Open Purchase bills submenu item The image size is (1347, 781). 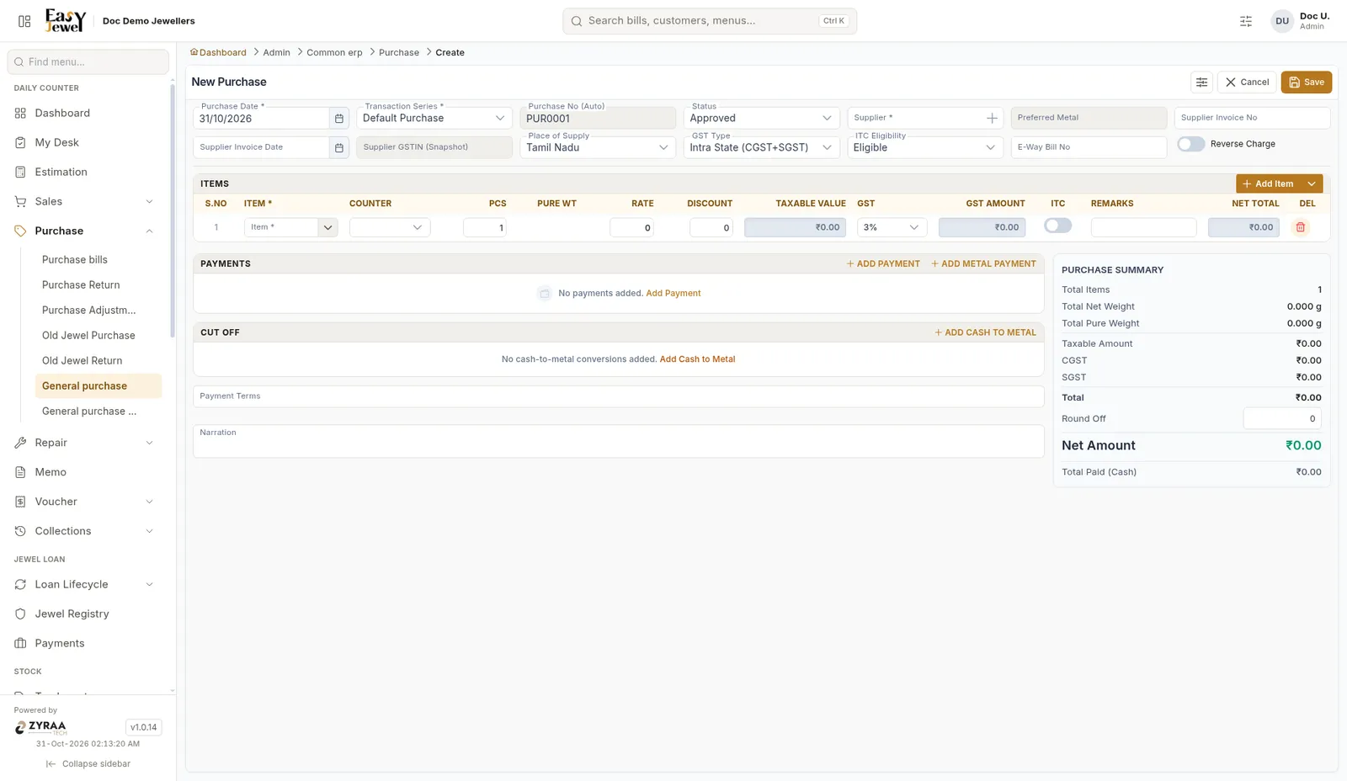pyautogui.click(x=75, y=260)
